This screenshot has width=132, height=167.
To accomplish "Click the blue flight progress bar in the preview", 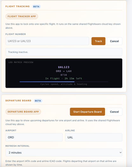I will 47,82.
